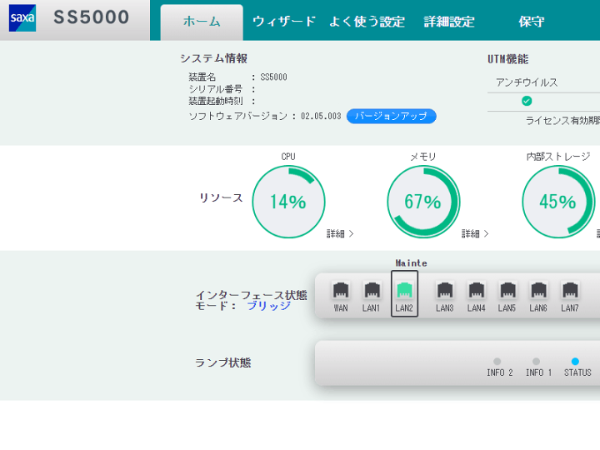600x450 pixels.
Task: Click the メモリ 67% gauge
Action: pyautogui.click(x=423, y=202)
